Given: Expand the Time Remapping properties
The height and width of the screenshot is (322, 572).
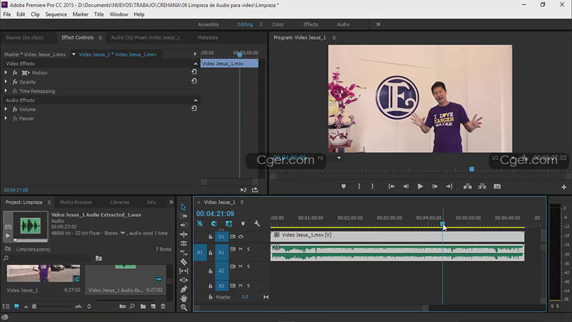Looking at the screenshot, I should point(6,91).
